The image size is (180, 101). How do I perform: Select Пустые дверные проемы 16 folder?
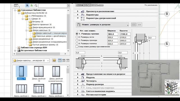point(45,45)
